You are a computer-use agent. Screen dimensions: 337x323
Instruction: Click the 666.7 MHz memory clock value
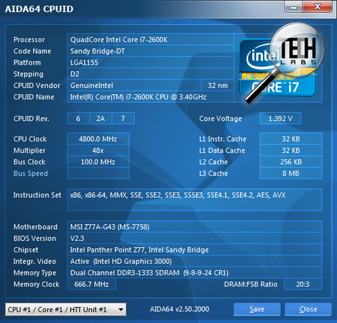92,284
